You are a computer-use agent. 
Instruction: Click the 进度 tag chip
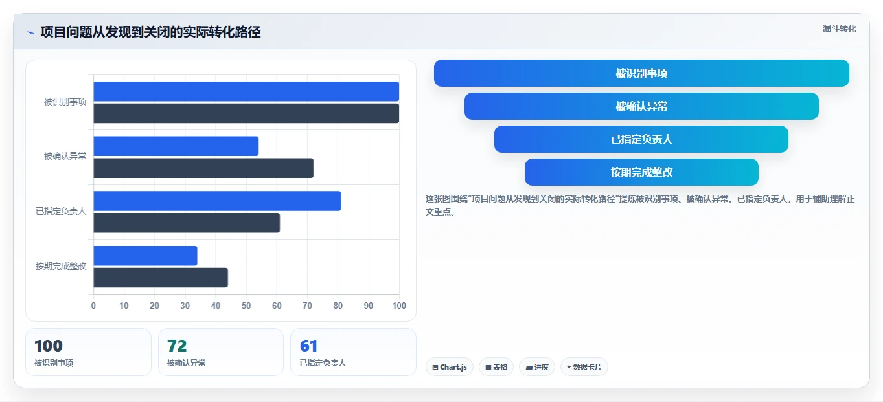coord(537,367)
